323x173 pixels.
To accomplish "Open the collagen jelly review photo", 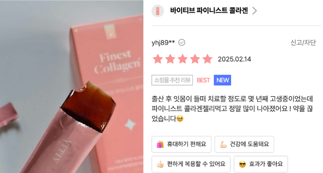I will click(72, 86).
